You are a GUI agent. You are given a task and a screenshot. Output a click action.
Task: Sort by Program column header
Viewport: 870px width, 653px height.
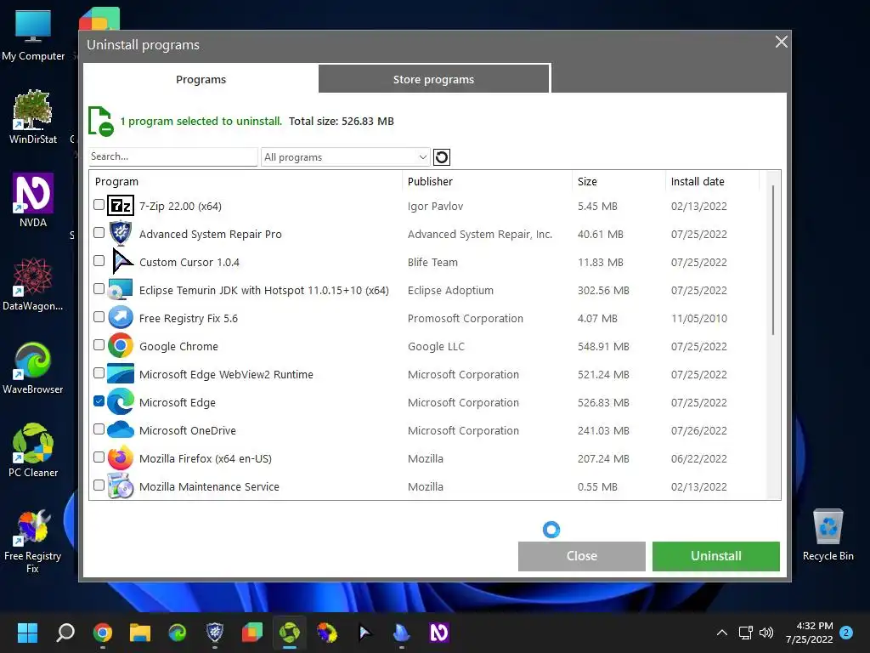coord(116,182)
